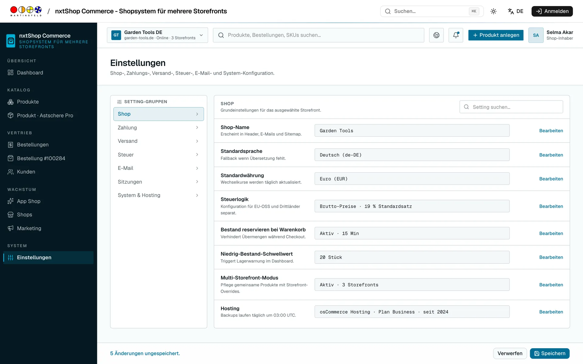
Task: Click the Garden Tools shop name field
Action: pyautogui.click(x=412, y=131)
